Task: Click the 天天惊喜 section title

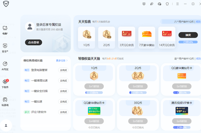Action: click(x=84, y=22)
